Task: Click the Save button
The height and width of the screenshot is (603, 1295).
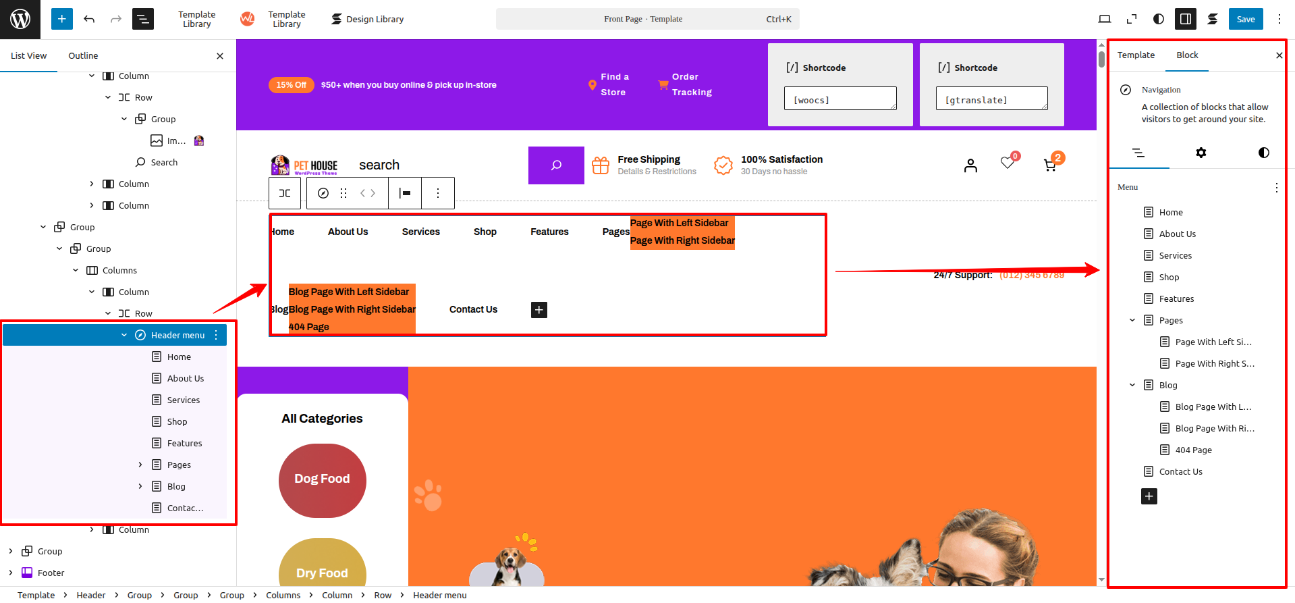Action: coord(1245,19)
